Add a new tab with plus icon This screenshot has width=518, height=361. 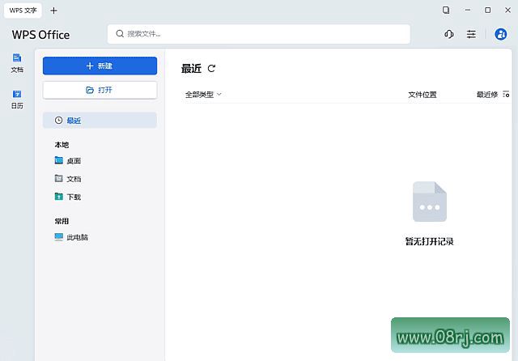click(53, 11)
